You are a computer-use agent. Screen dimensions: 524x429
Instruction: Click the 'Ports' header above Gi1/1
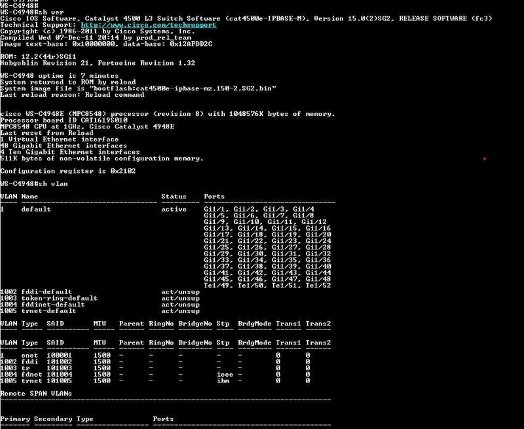coord(214,196)
